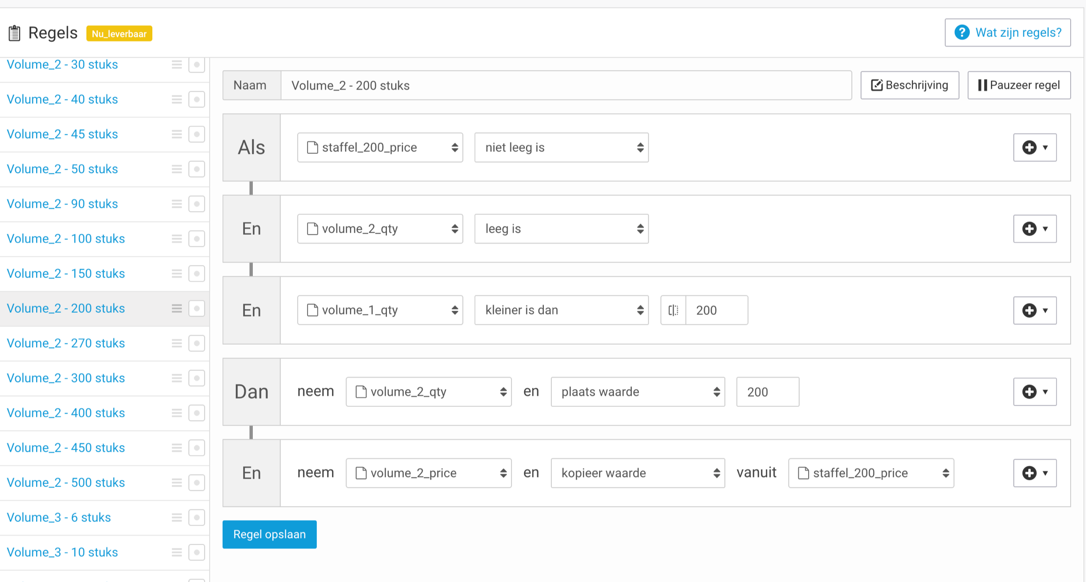
Task: Click the drag handle for Volume_2 - 200 stuks
Action: 177,308
